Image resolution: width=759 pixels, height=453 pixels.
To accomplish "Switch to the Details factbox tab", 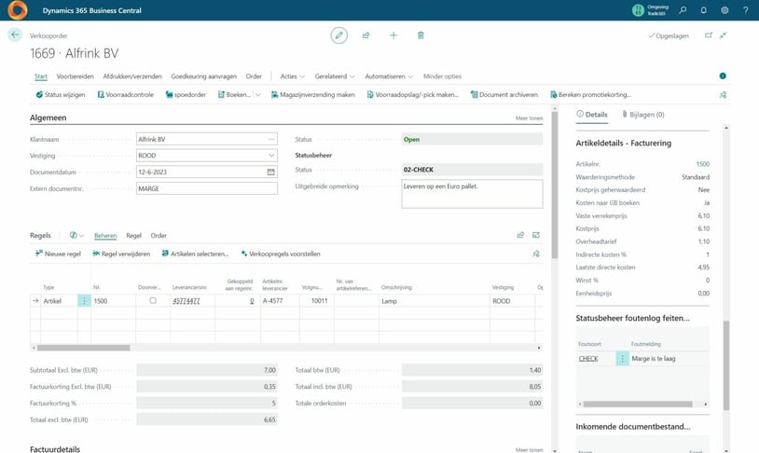I will point(592,115).
